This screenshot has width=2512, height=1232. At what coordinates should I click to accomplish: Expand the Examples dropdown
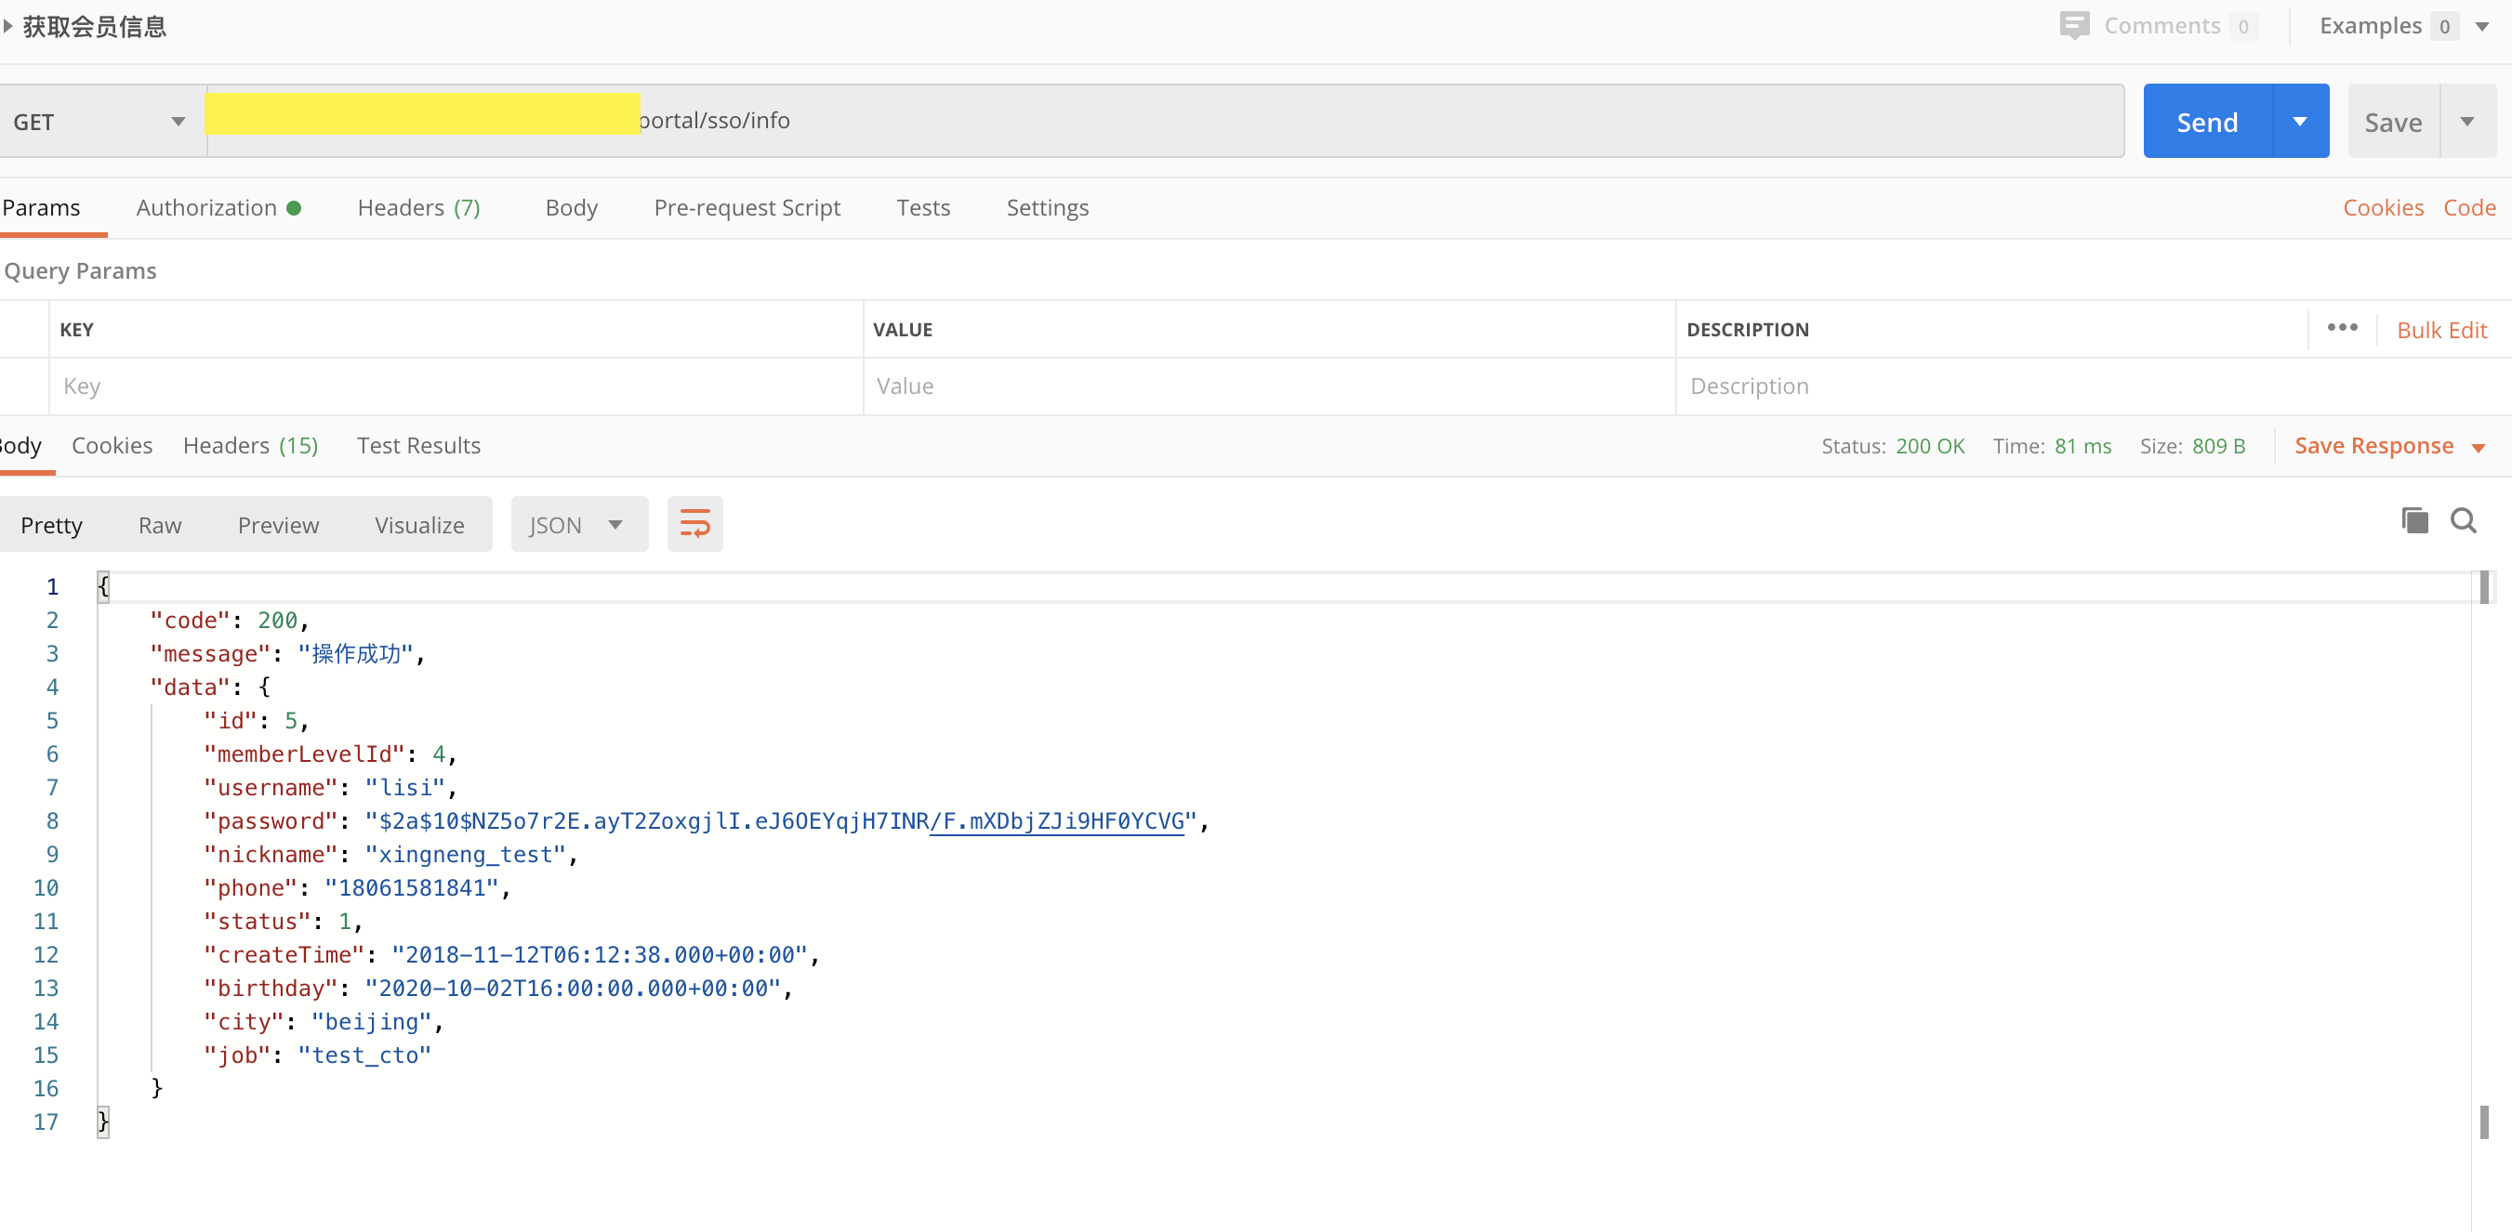click(2481, 26)
